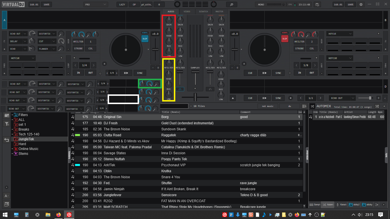Switch to the SCRATCH mixer tab
Image resolution: width=390 pixels, height=219 pixels.
pyautogui.click(x=203, y=11)
